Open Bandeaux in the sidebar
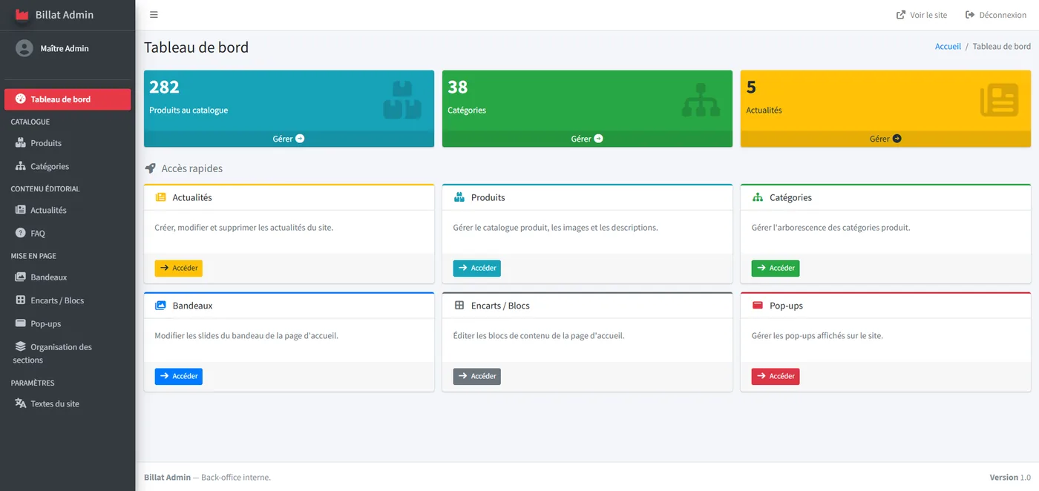Screen dimensions: 1039x491 [x=68, y=277]
